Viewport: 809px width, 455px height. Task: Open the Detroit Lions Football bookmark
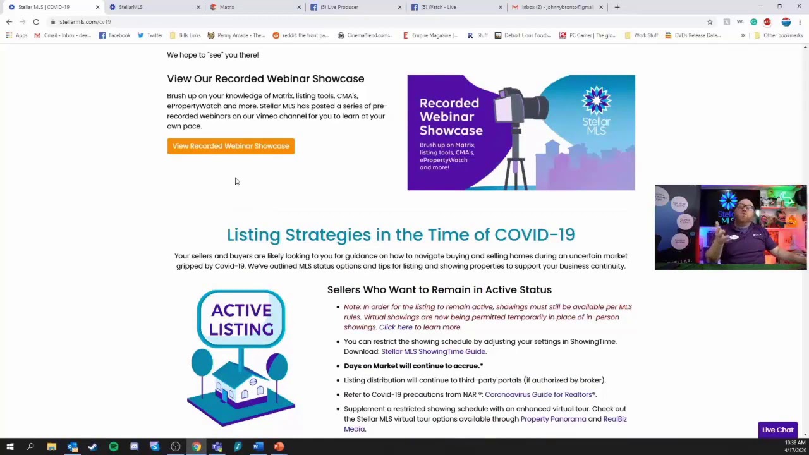(523, 35)
